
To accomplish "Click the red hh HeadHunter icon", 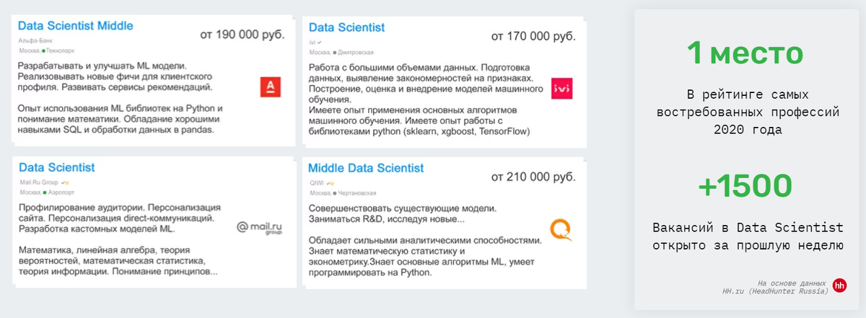I will [839, 286].
